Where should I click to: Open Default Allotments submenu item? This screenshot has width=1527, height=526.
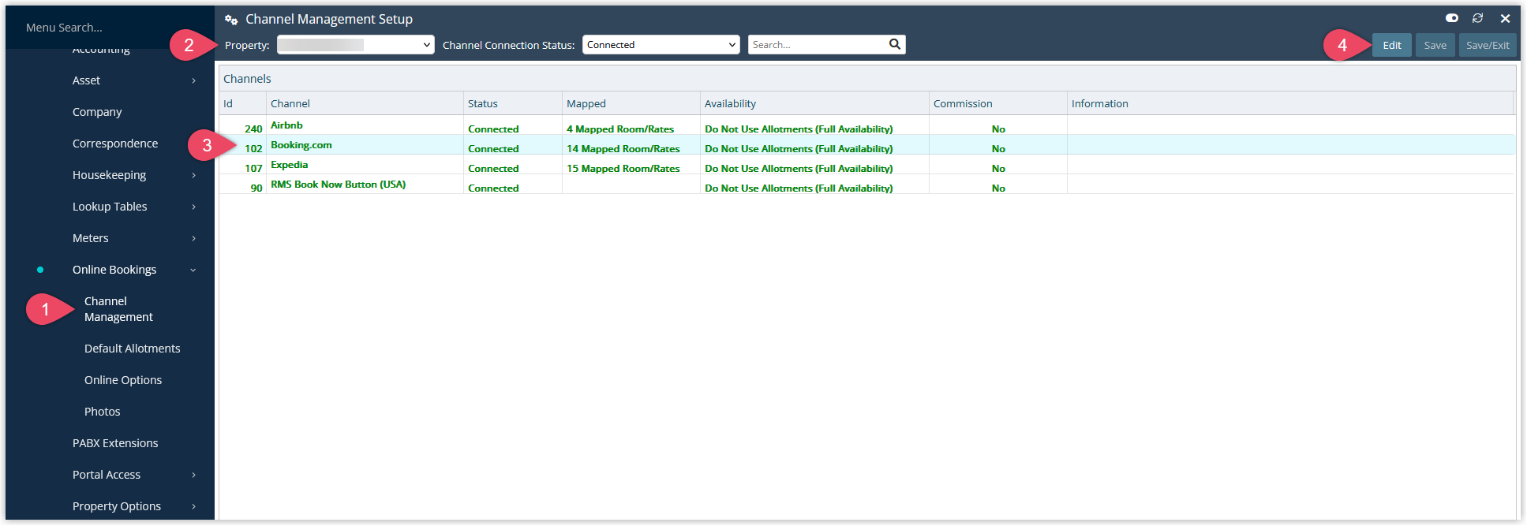tap(132, 349)
